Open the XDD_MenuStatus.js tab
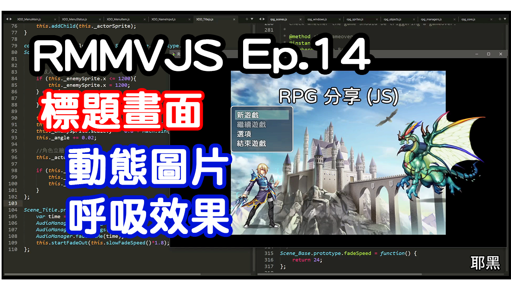Viewport: 511px width, 287px height. click(x=75, y=19)
